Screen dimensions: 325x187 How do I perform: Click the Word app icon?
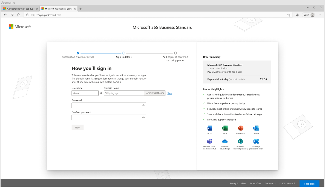(x=209, y=128)
